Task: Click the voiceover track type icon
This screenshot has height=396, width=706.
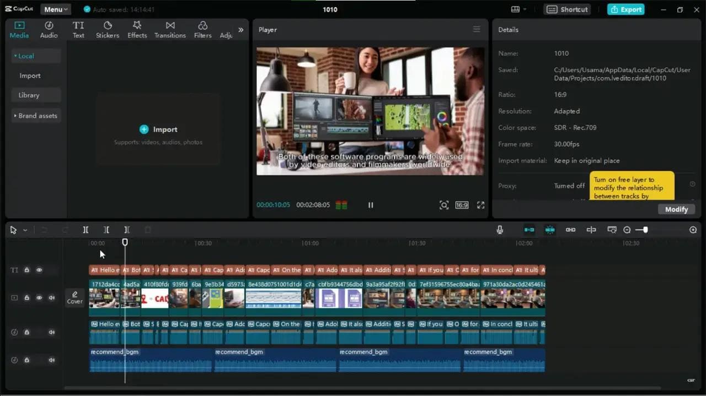Action: [14, 332]
